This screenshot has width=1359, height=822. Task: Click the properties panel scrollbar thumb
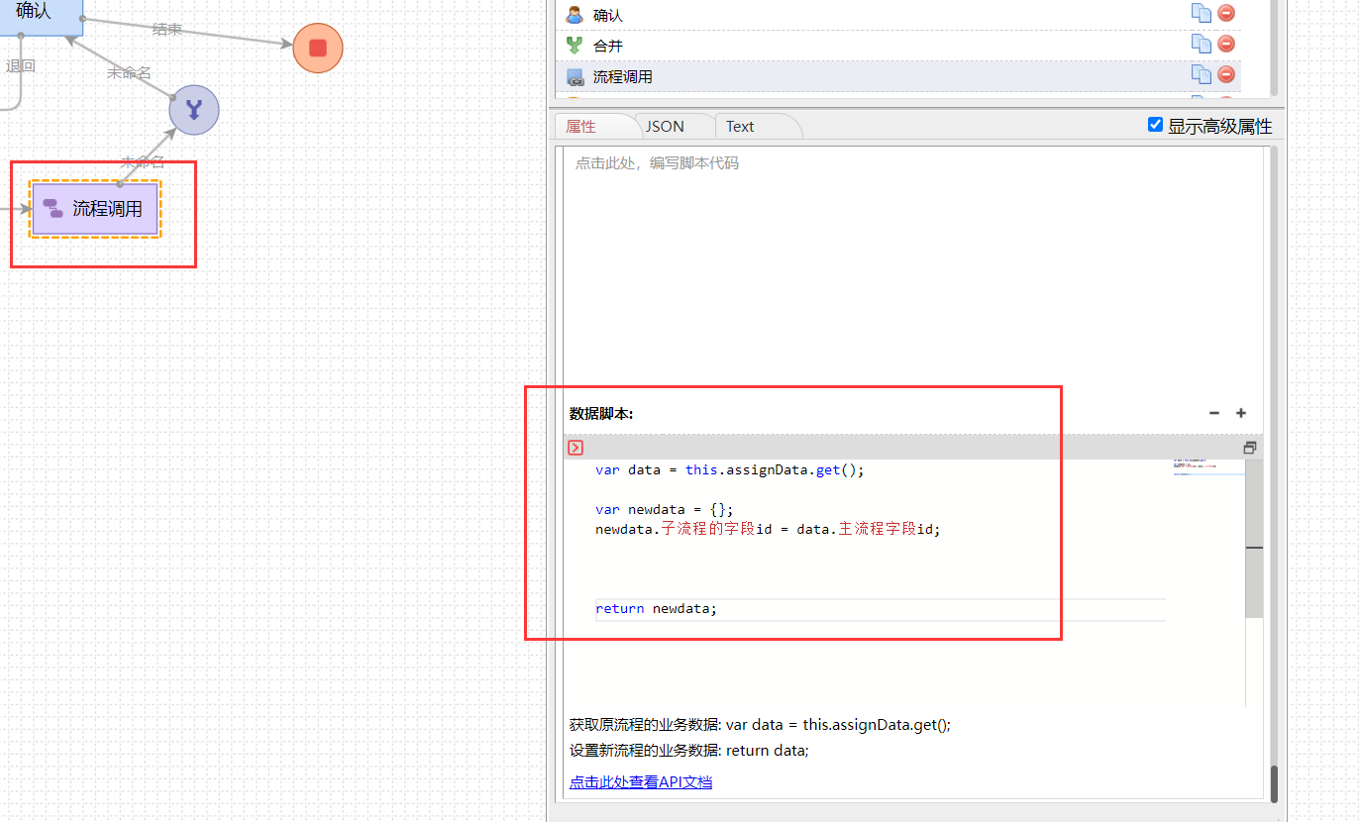1275,784
